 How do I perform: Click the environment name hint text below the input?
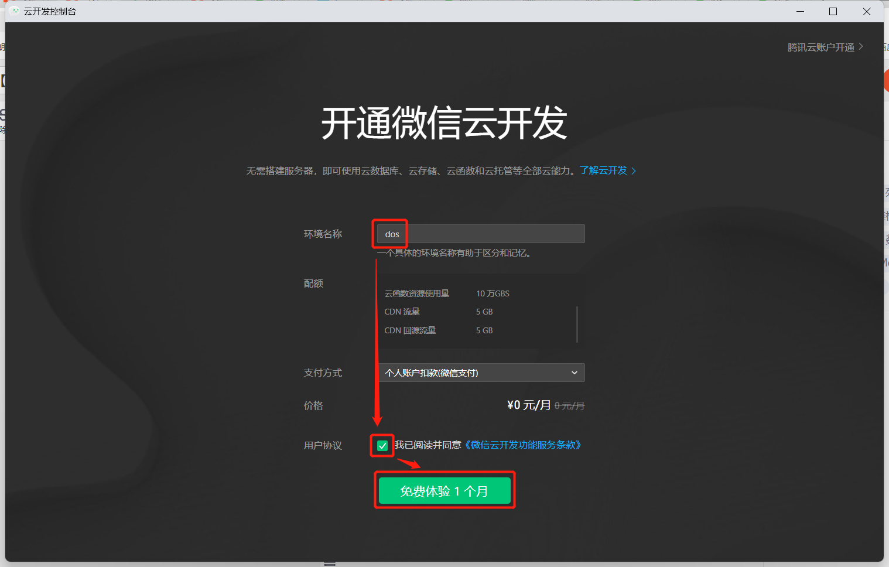454,253
